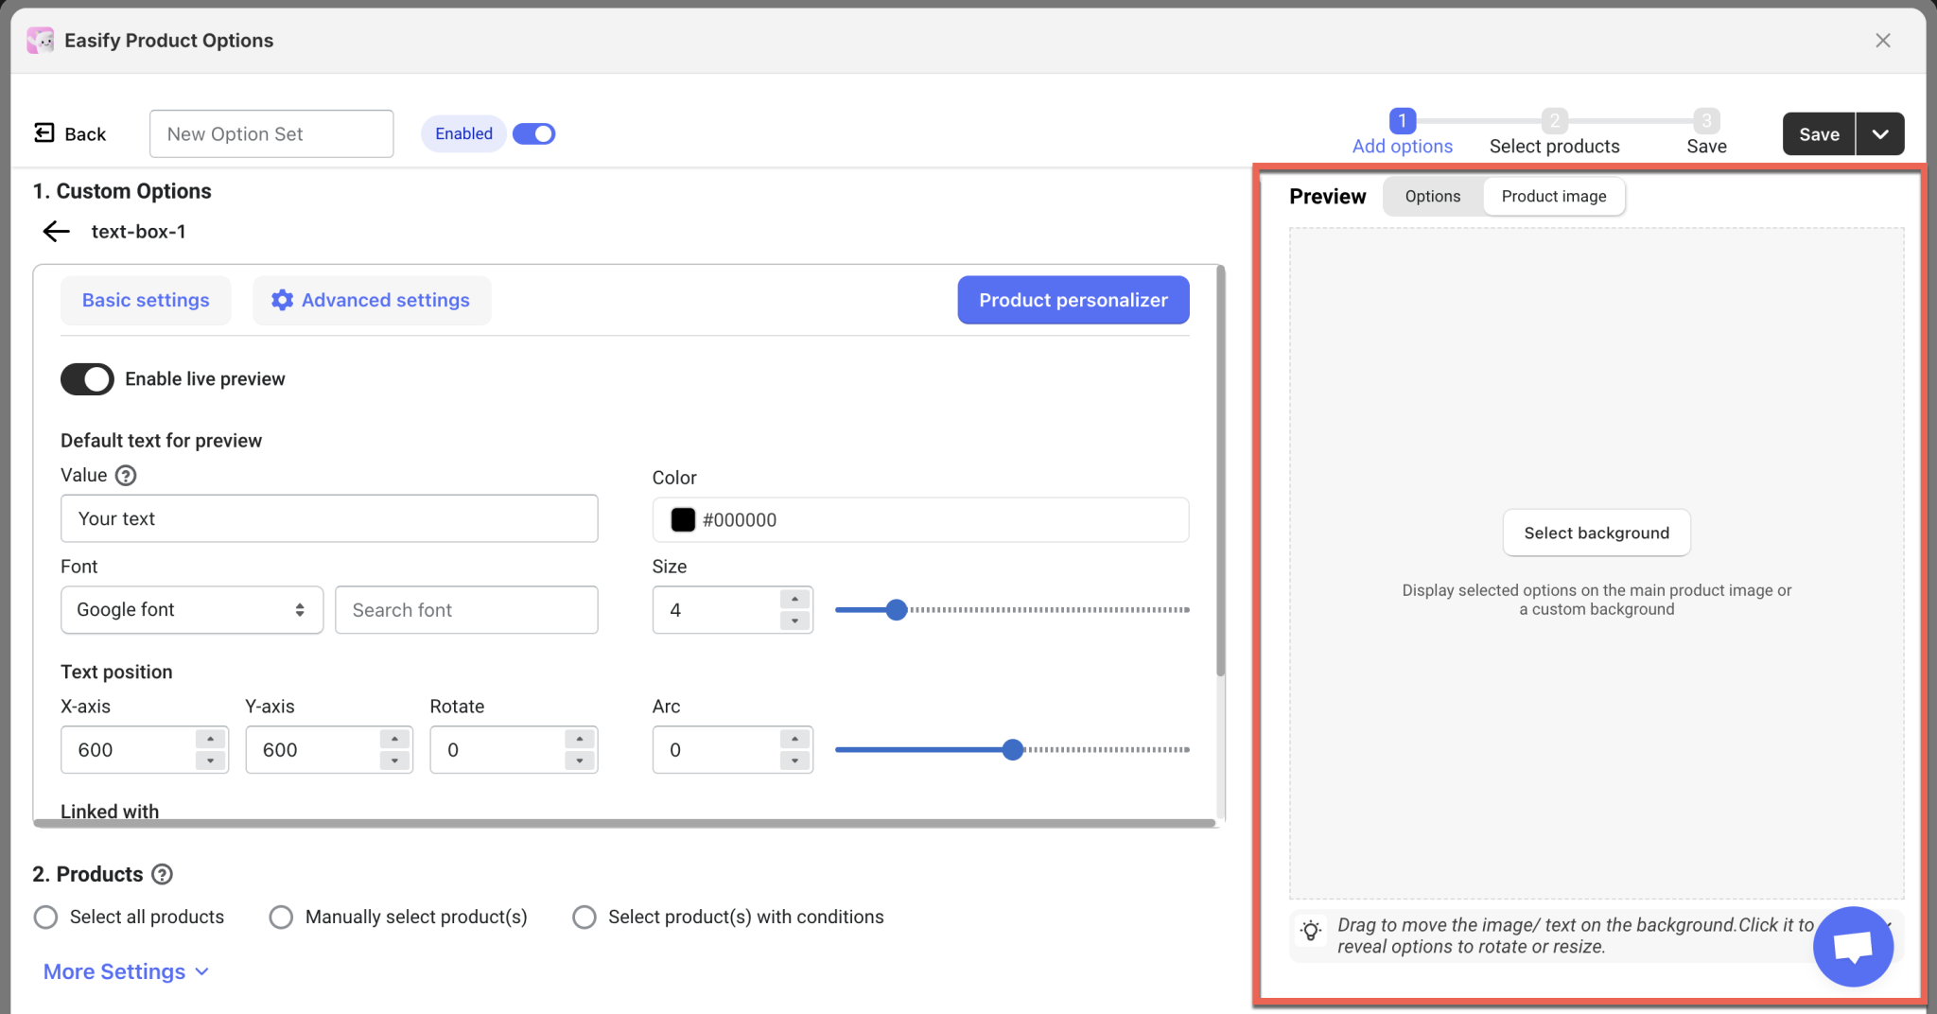Disable the live preview toggle
The width and height of the screenshot is (1937, 1014).
(x=87, y=379)
